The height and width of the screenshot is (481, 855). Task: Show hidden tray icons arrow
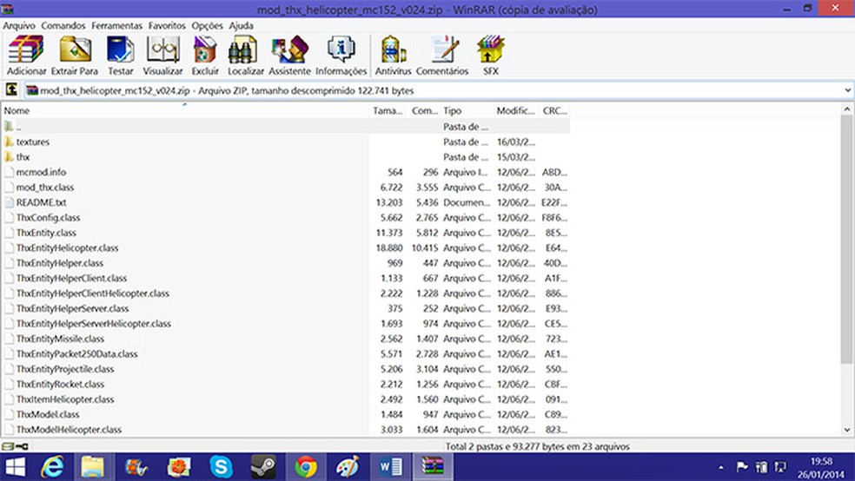[721, 467]
